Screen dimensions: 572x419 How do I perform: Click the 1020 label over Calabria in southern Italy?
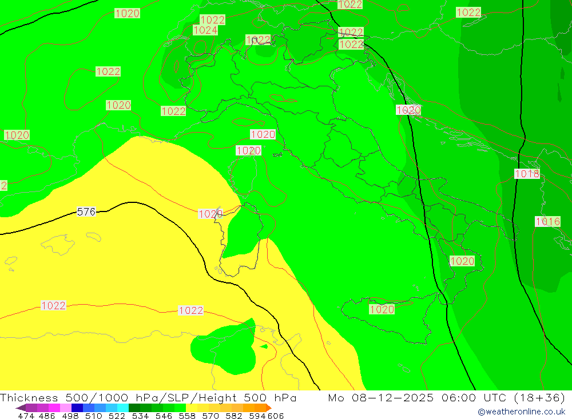click(462, 261)
